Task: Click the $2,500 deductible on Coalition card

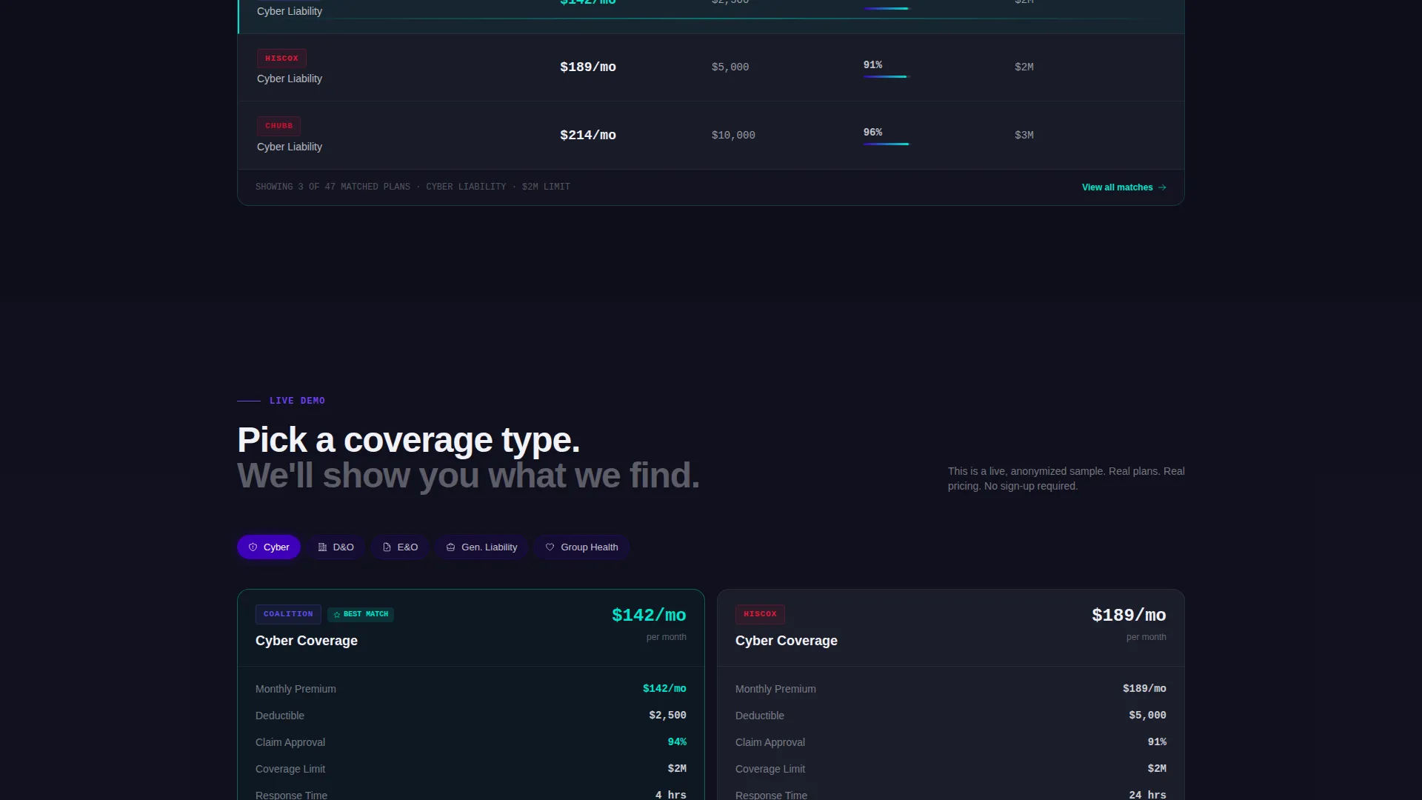Action: point(667,716)
